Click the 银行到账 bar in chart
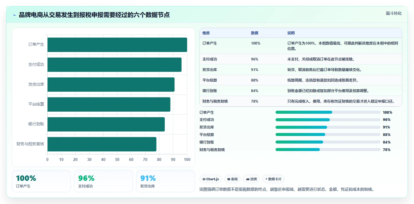 pos(106,124)
